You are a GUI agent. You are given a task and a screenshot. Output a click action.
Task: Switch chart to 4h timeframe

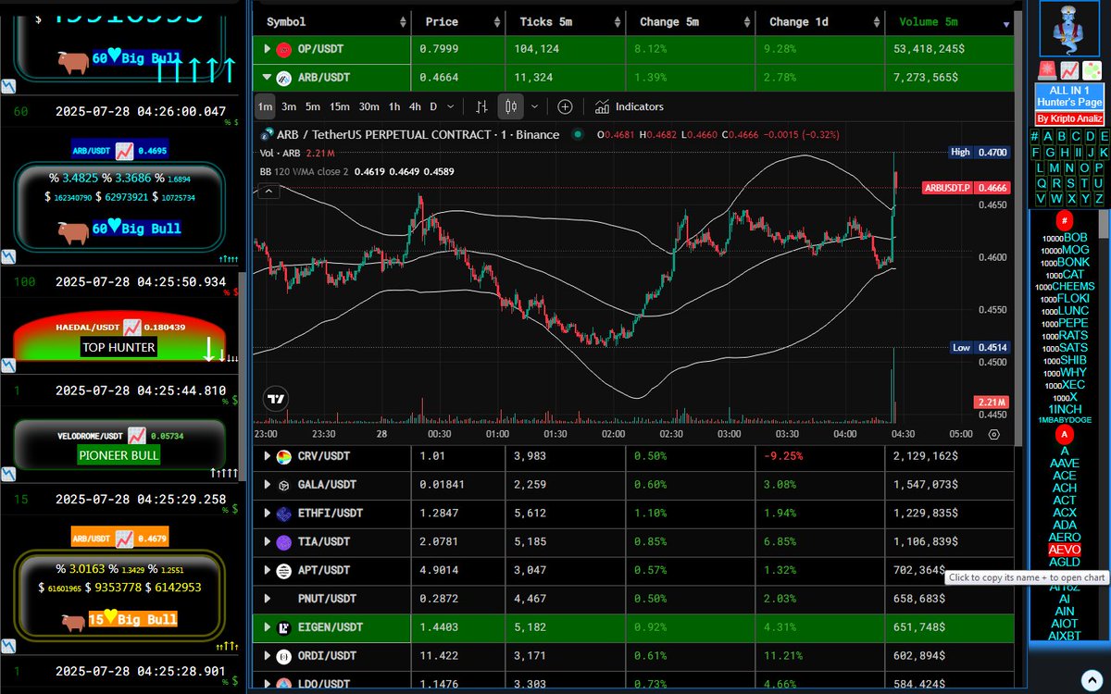point(415,106)
